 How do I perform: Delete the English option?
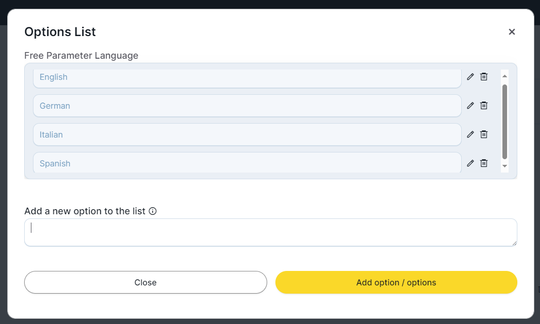pos(484,77)
